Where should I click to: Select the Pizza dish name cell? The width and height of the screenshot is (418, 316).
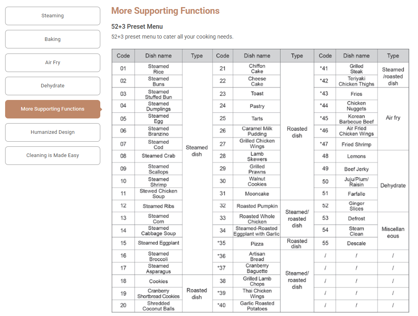[x=257, y=244]
